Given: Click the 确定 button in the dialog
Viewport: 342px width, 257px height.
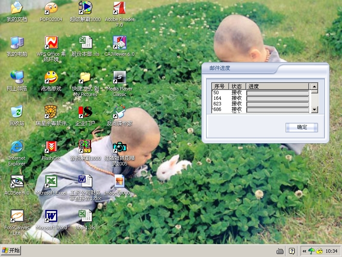Looking at the screenshot, I should pos(301,127).
